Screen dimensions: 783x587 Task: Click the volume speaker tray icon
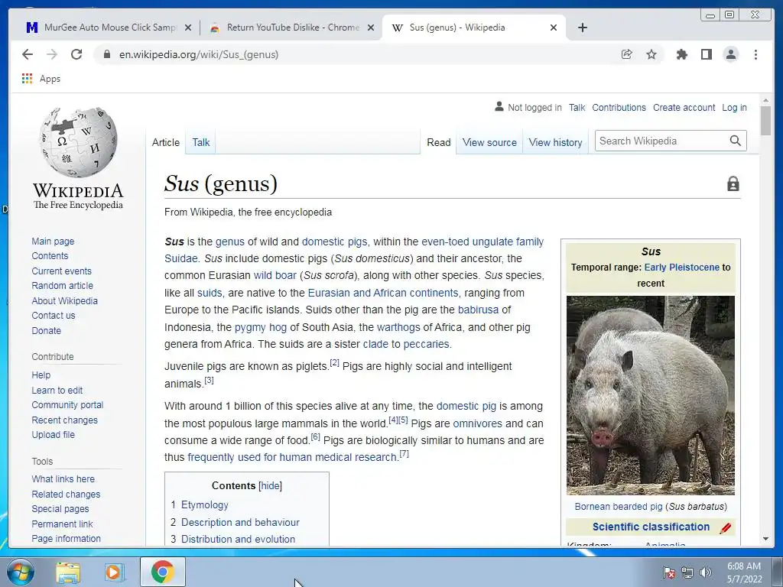pyautogui.click(x=705, y=572)
